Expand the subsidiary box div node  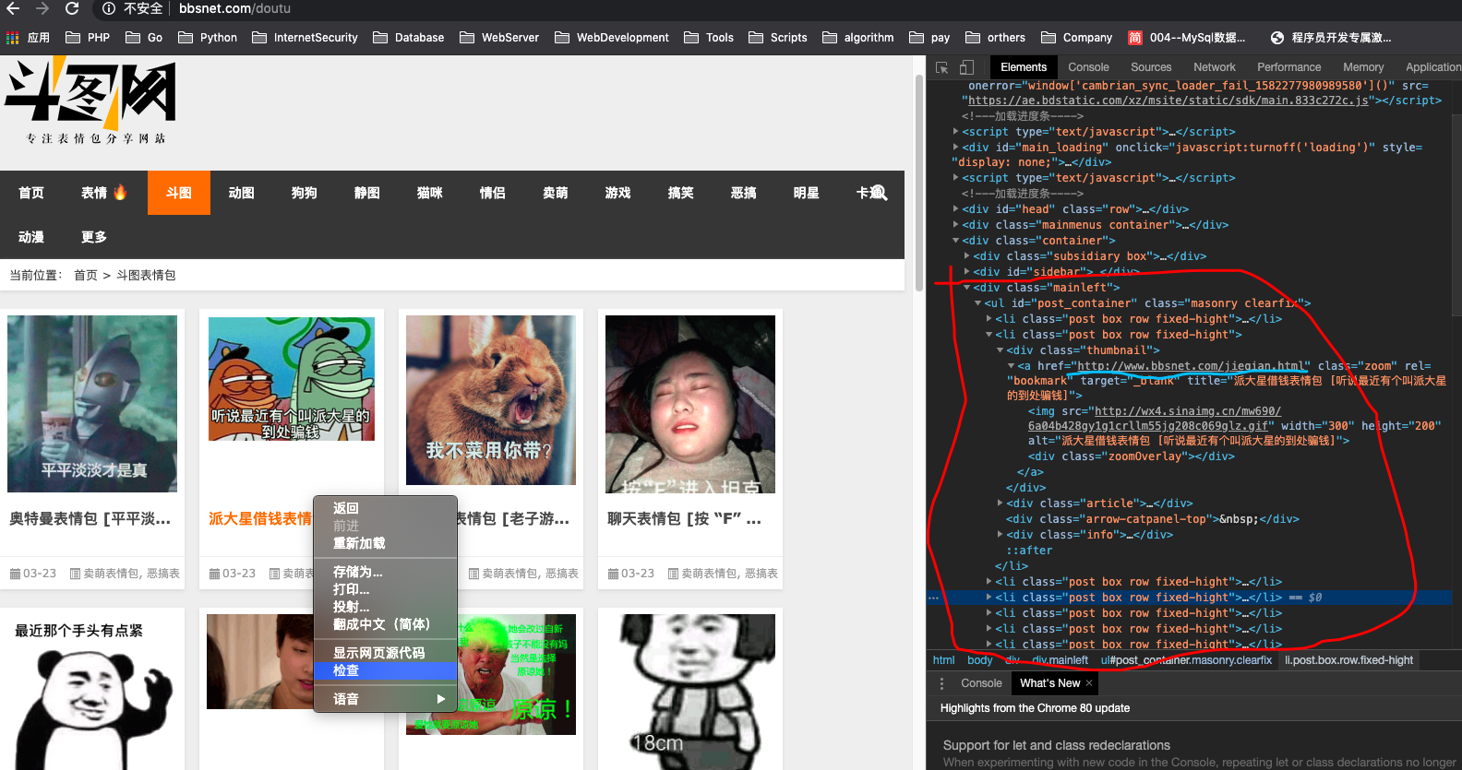966,256
